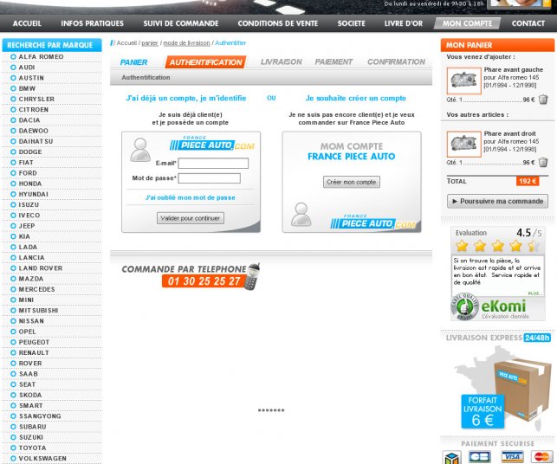The height and width of the screenshot is (464, 557).
Task: Select ALFA ROMEO brand
Action: 42,57
